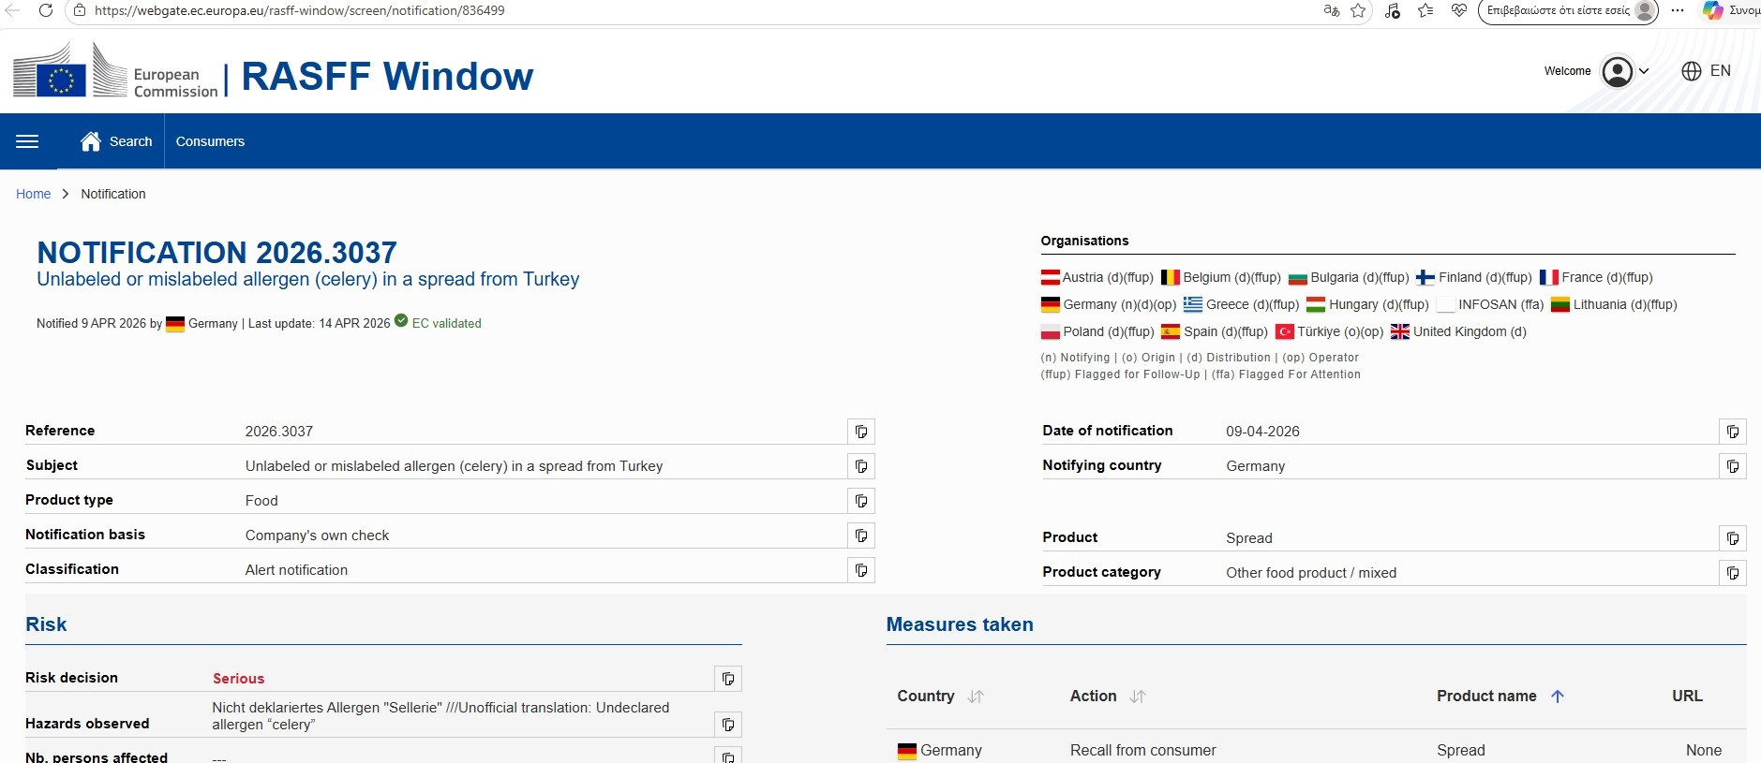Open the hamburger navigation menu

(x=27, y=141)
